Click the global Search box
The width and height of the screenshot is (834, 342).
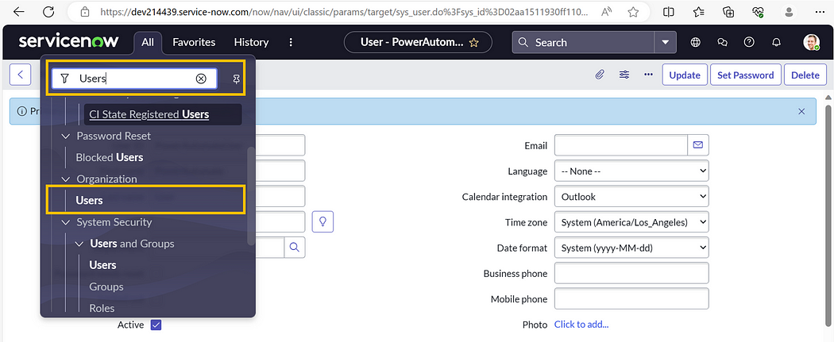tap(584, 43)
